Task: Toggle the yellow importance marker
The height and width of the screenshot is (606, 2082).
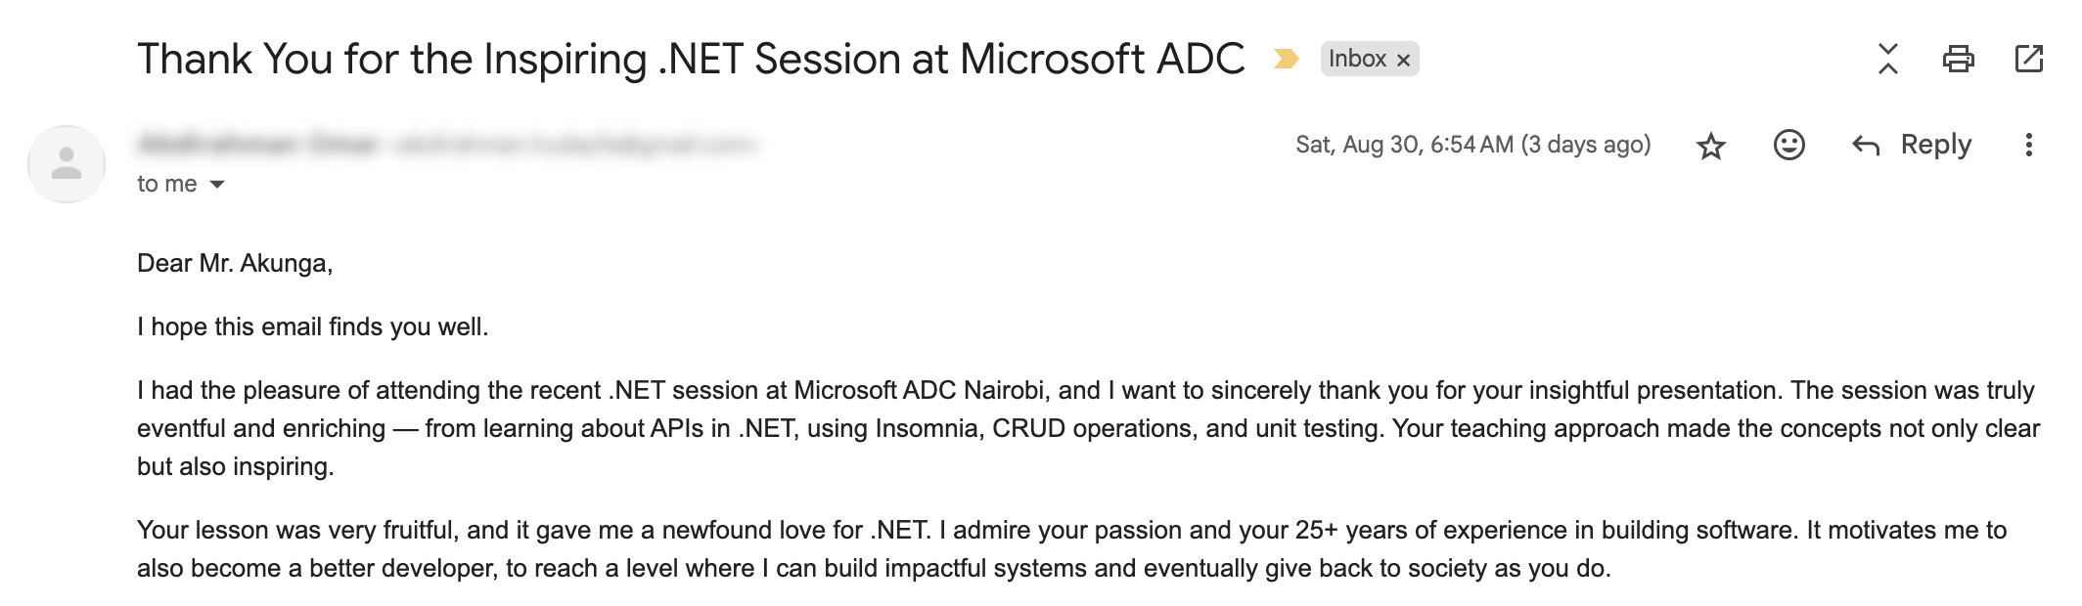Action: coord(1286,60)
